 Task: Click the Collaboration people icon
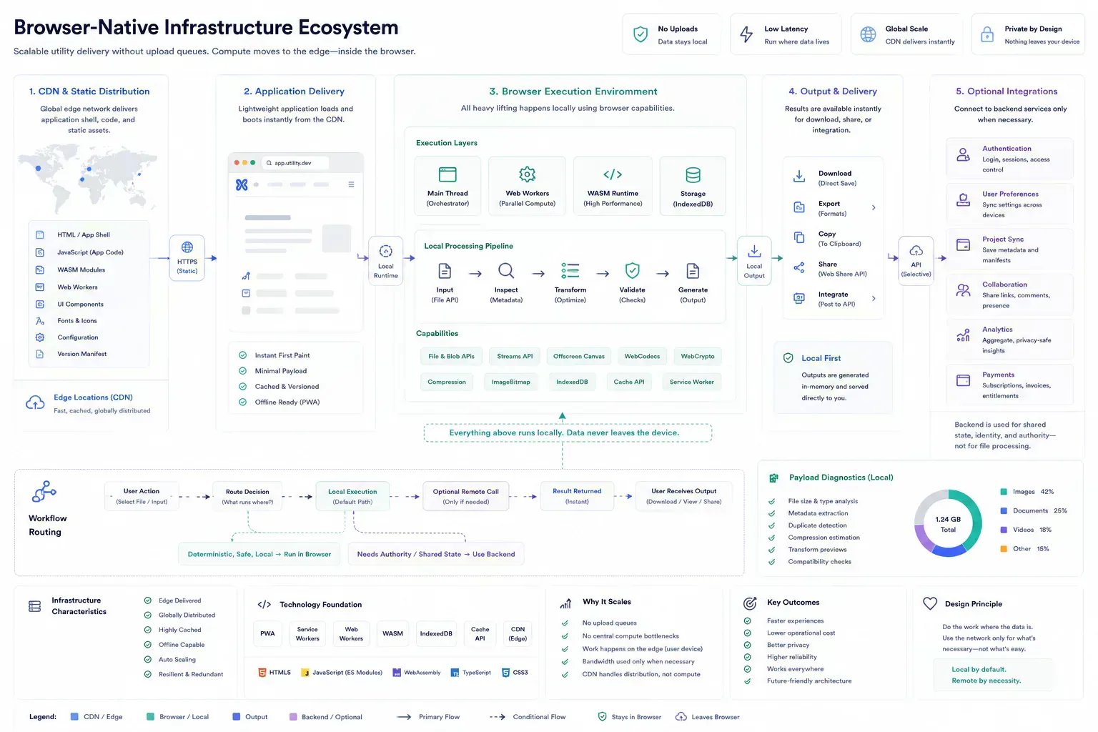964,290
